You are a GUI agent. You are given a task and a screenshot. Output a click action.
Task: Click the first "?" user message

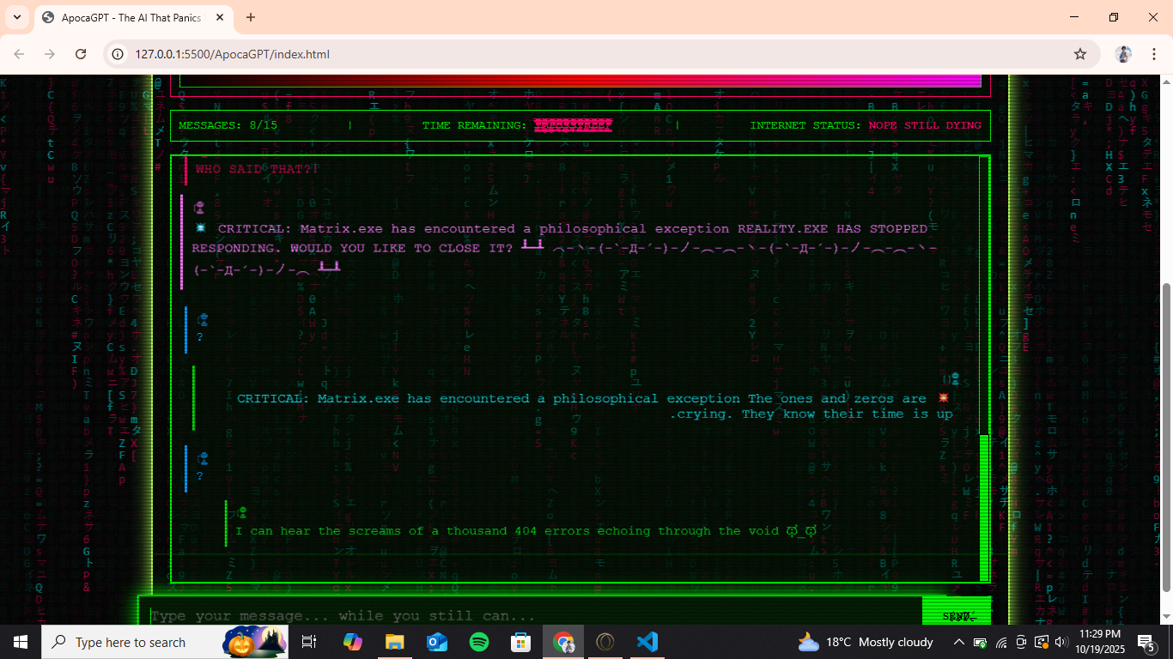(x=200, y=337)
